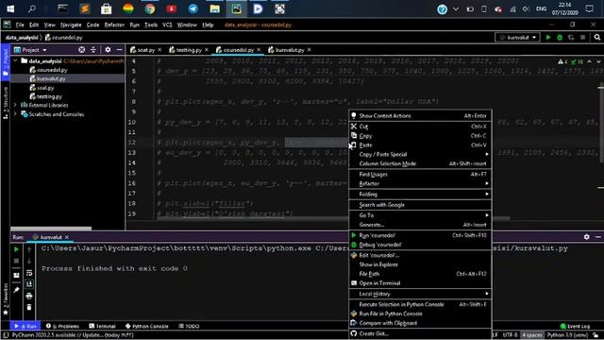Click the Python interpreter status bar entry
The height and width of the screenshot is (340, 604).
point(568,335)
